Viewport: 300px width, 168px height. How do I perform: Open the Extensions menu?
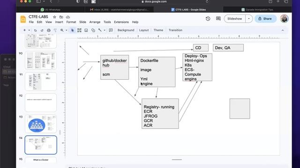point(121,22)
